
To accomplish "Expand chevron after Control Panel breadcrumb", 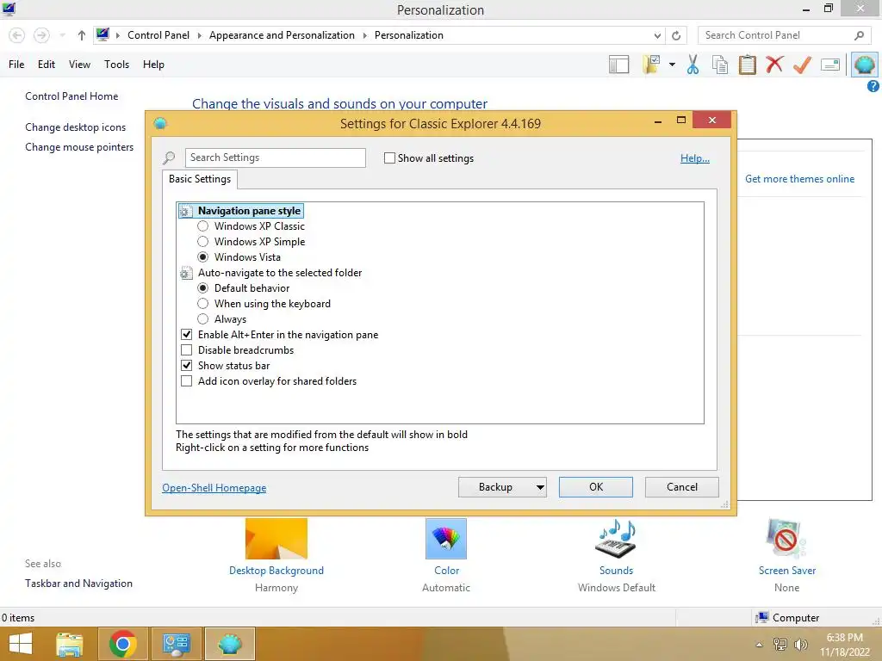I will click(199, 35).
